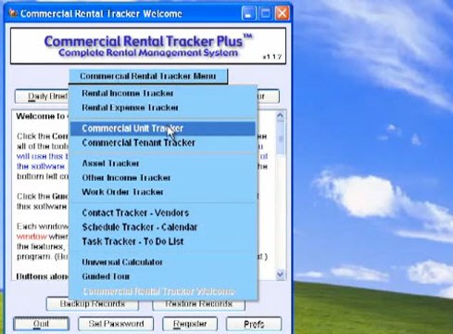The height and width of the screenshot is (334, 453).
Task: Click the welcome text scroll down arrow
Action: click(x=280, y=275)
